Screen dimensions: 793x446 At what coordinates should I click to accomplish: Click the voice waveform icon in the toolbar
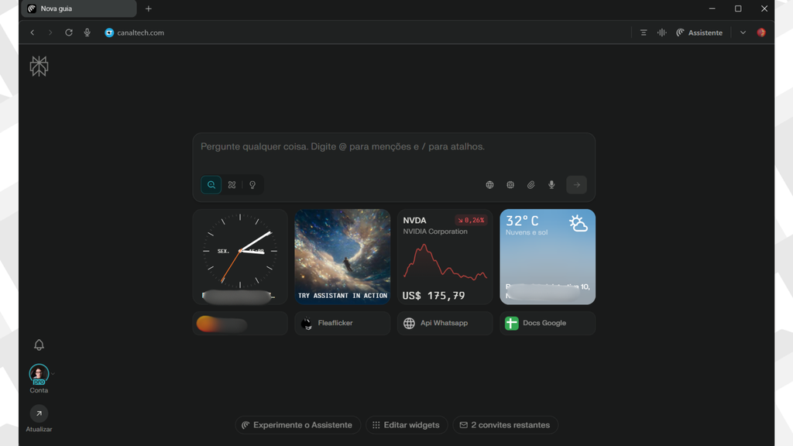(661, 33)
